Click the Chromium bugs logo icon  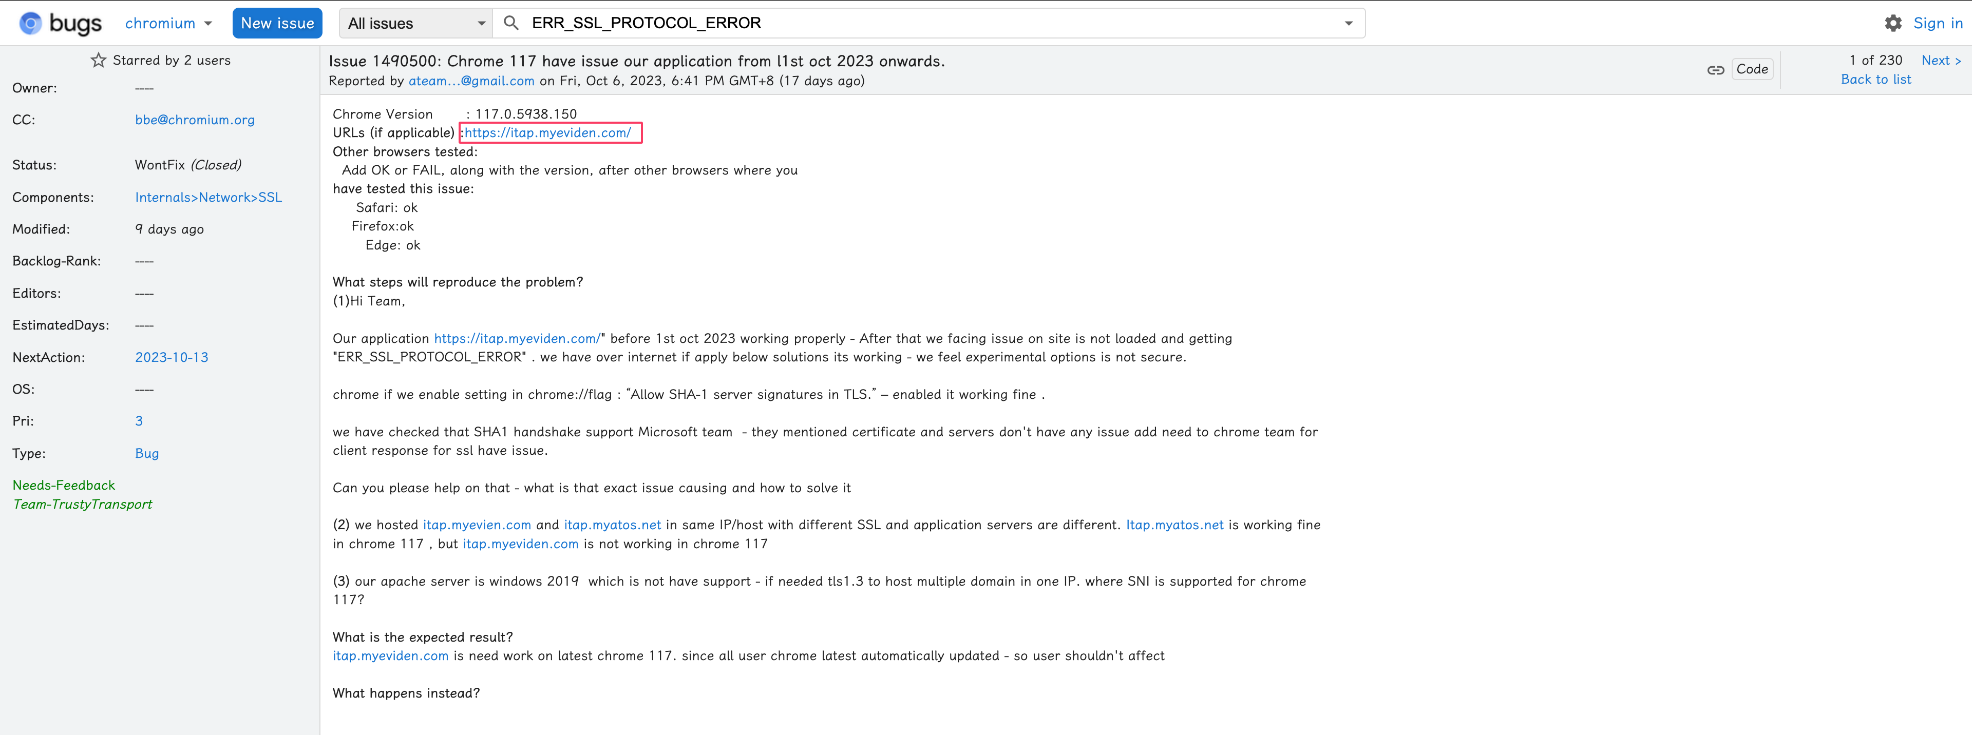[31, 24]
